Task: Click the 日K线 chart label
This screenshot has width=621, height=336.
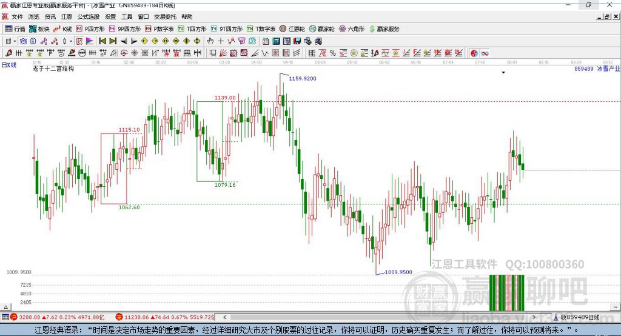Action: tap(9, 65)
